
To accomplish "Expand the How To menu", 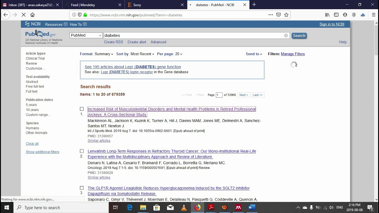I will pyautogui.click(x=78, y=24).
